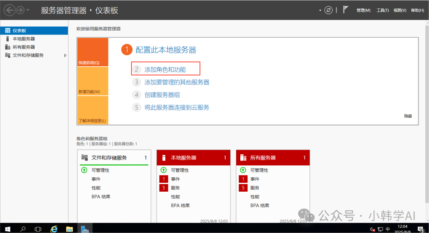Click the 了解详细信息(L) tile
The image size is (429, 233).
pyautogui.click(x=93, y=110)
